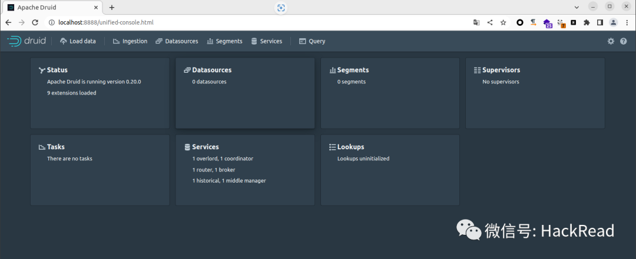
Task: Click the Supervisors card list icon
Action: (478, 70)
